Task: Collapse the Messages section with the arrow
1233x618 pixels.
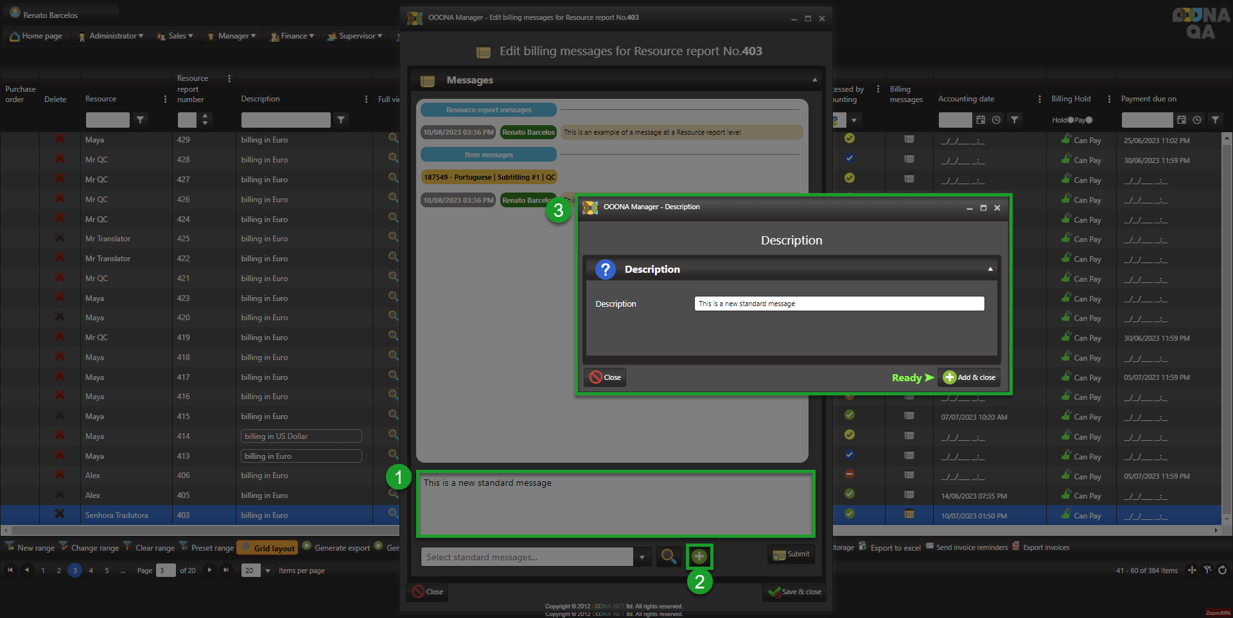Action: point(815,80)
